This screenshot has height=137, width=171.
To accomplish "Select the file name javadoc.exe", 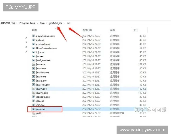I will [x=43, y=72].
